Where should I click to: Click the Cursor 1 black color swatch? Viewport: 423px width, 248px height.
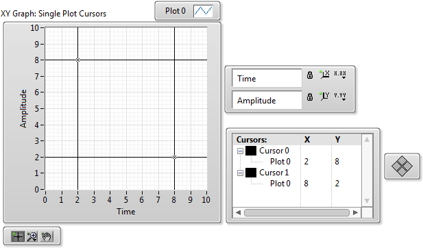tap(251, 173)
